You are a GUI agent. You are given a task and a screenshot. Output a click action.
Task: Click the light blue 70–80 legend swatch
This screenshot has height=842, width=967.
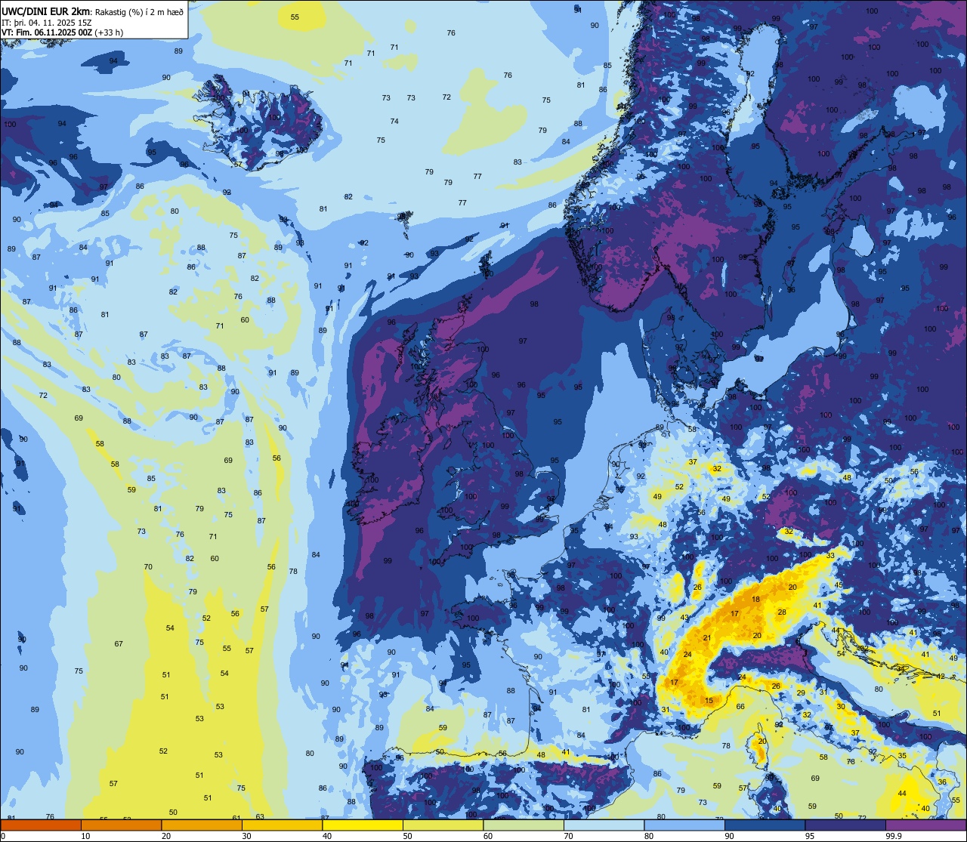[604, 825]
